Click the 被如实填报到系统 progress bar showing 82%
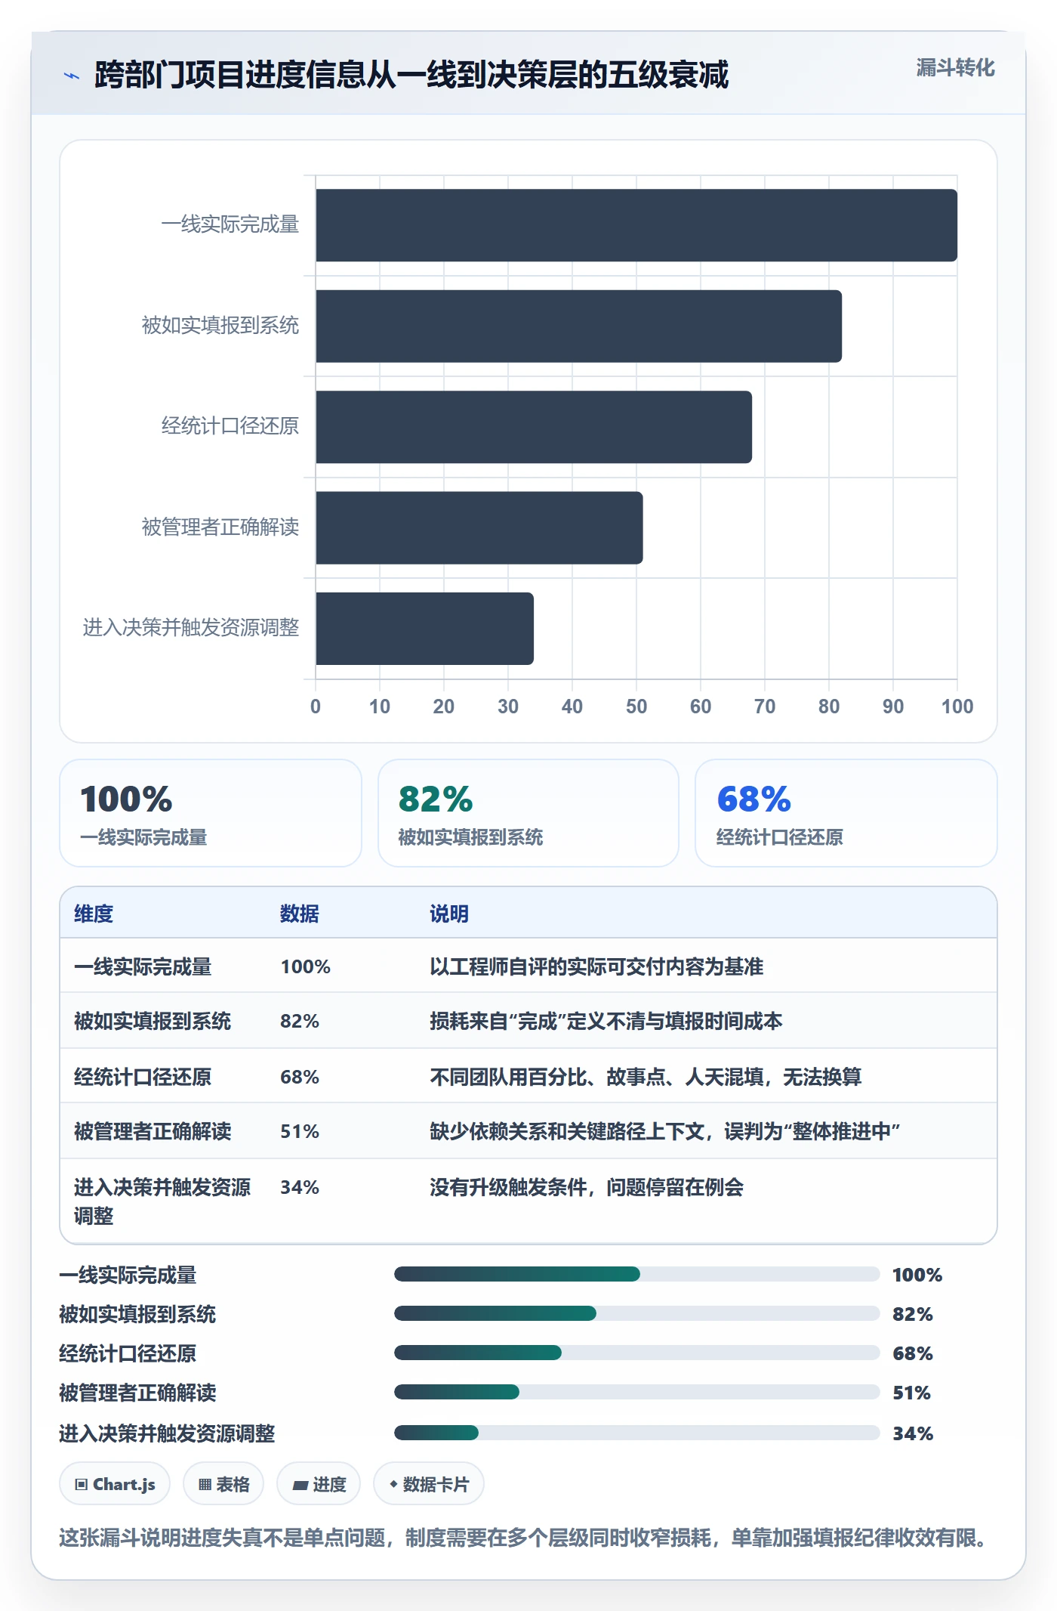 coord(636,1314)
